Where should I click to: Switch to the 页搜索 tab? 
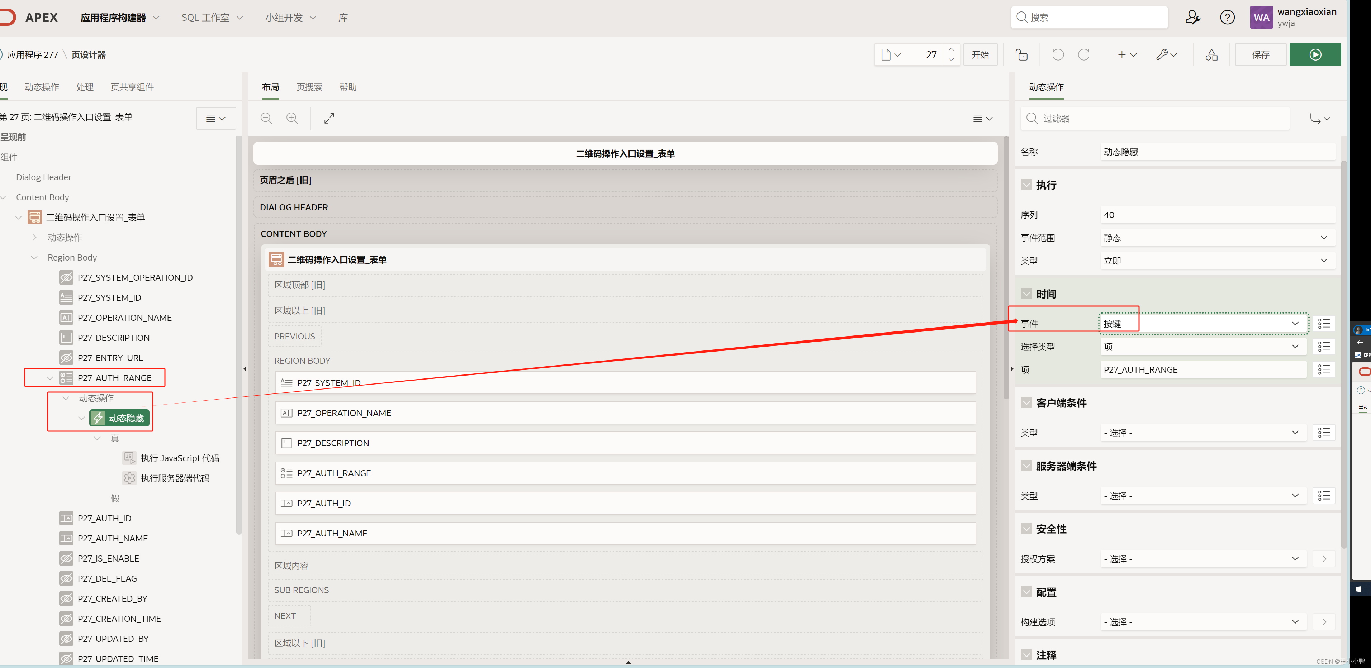309,87
